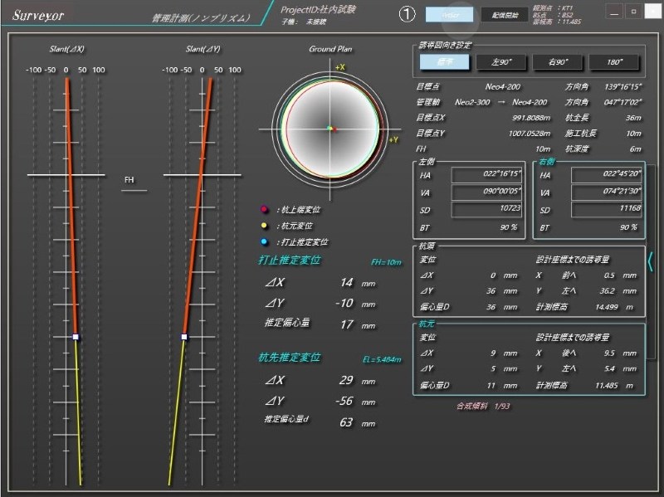The height and width of the screenshot is (497, 664).
Task: Click the 配信開始 button
Action: (505, 14)
